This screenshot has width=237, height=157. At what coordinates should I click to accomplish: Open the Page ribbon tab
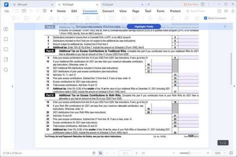(x=136, y=11)
